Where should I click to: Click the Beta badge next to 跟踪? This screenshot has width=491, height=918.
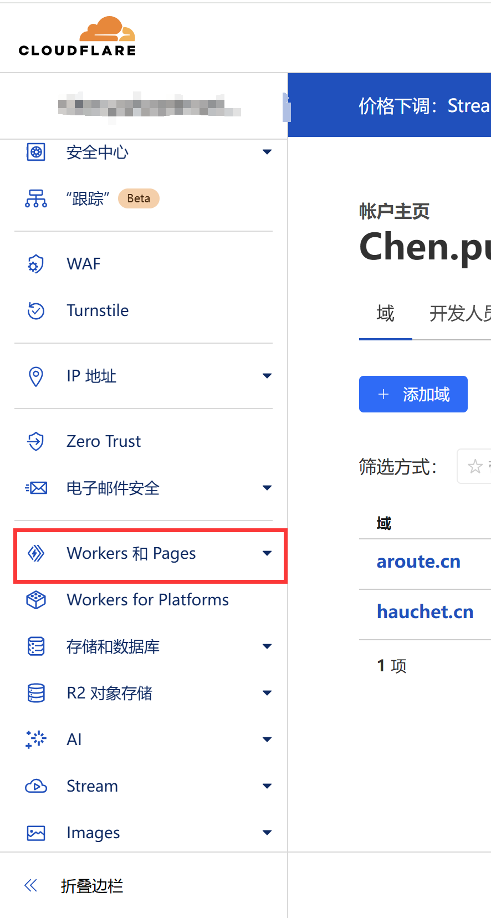(x=139, y=198)
